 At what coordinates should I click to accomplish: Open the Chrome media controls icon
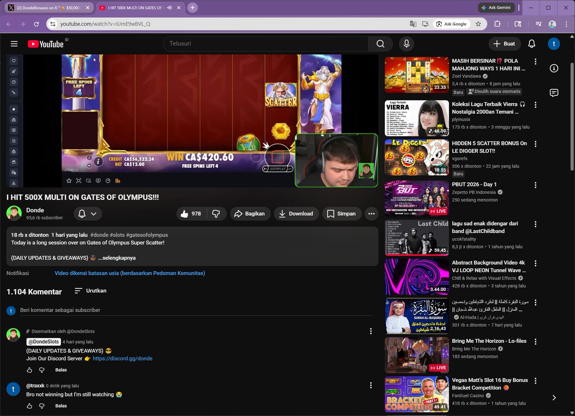pyautogui.click(x=539, y=24)
